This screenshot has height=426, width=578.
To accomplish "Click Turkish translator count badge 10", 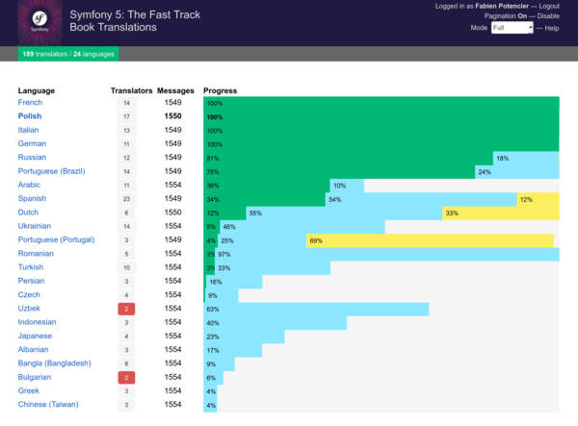I will pyautogui.click(x=126, y=268).
